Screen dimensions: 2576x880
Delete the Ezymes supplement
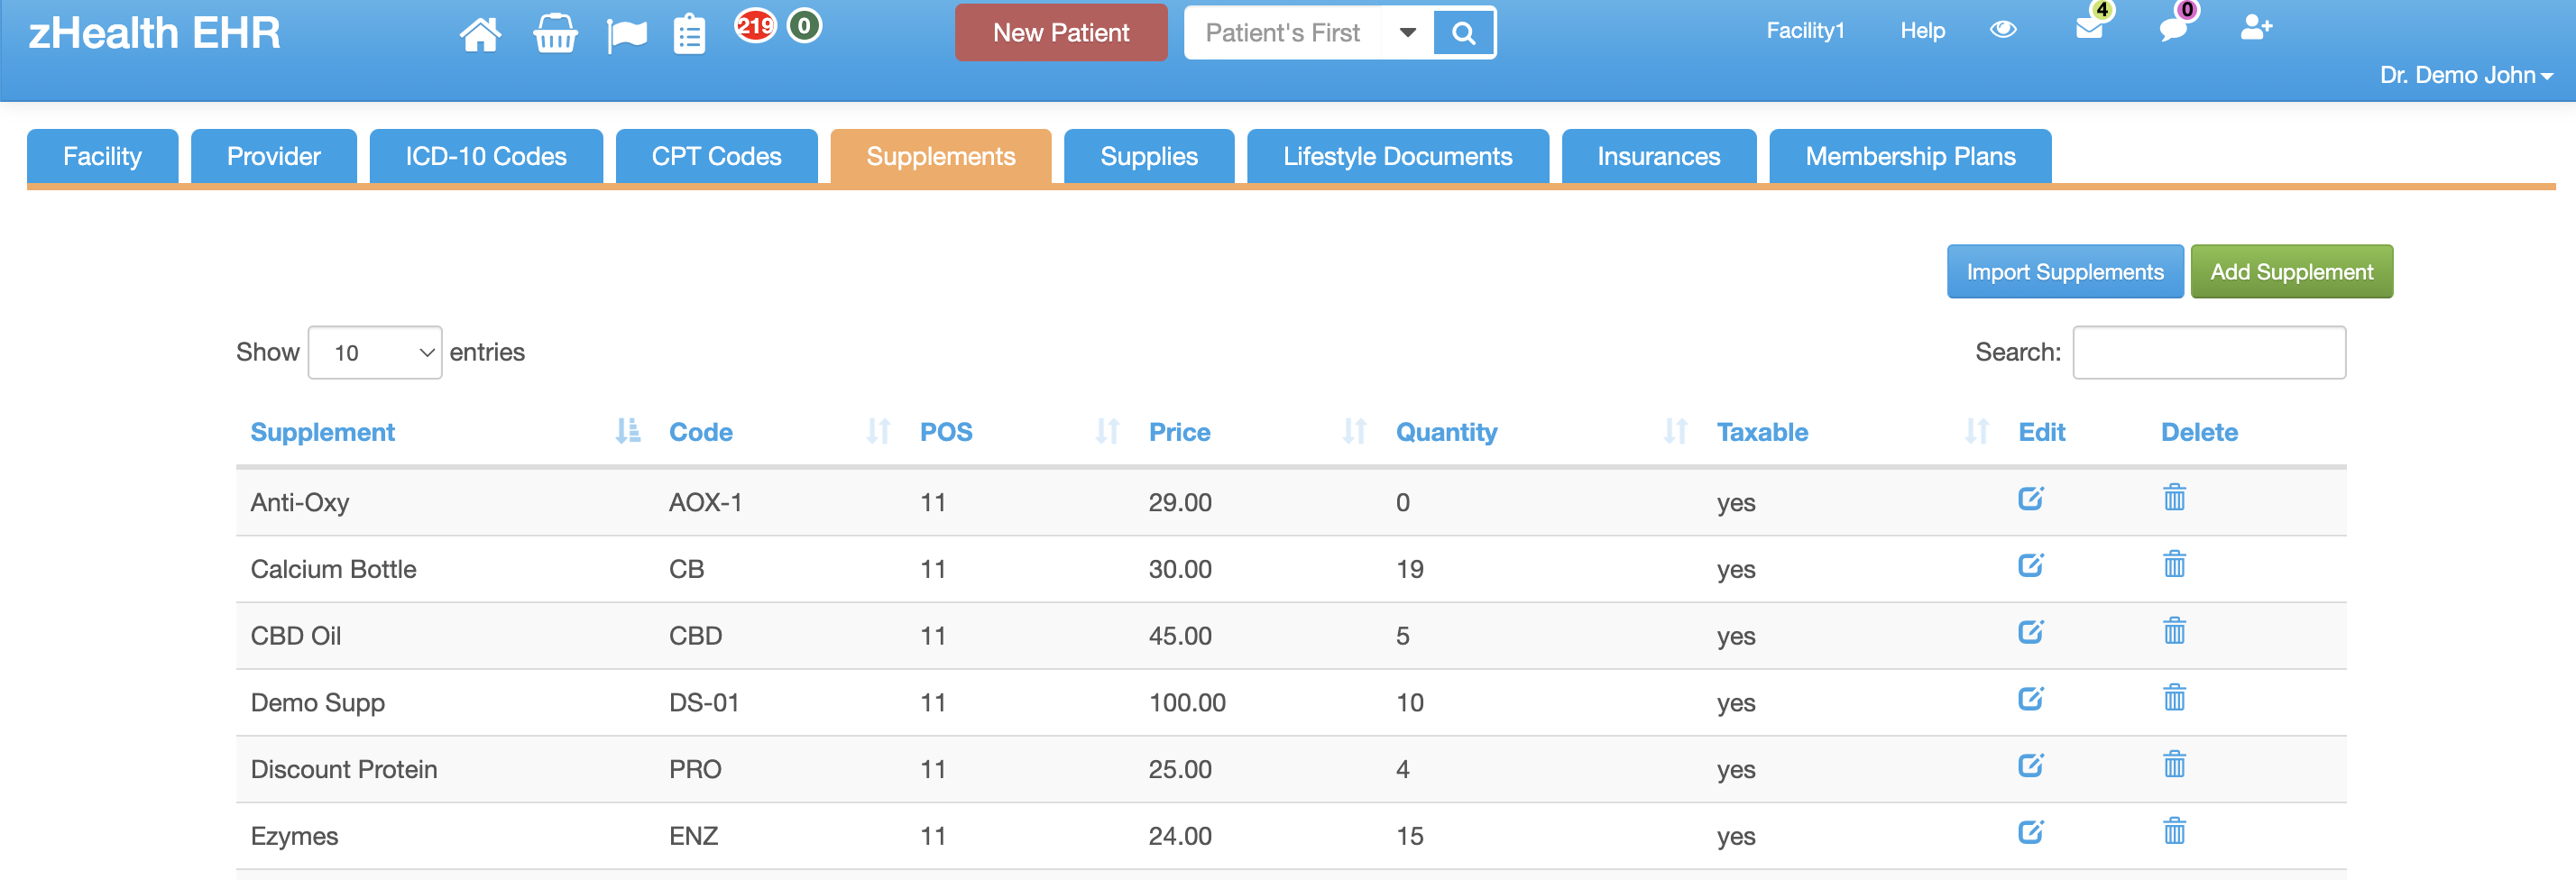coord(2174,831)
